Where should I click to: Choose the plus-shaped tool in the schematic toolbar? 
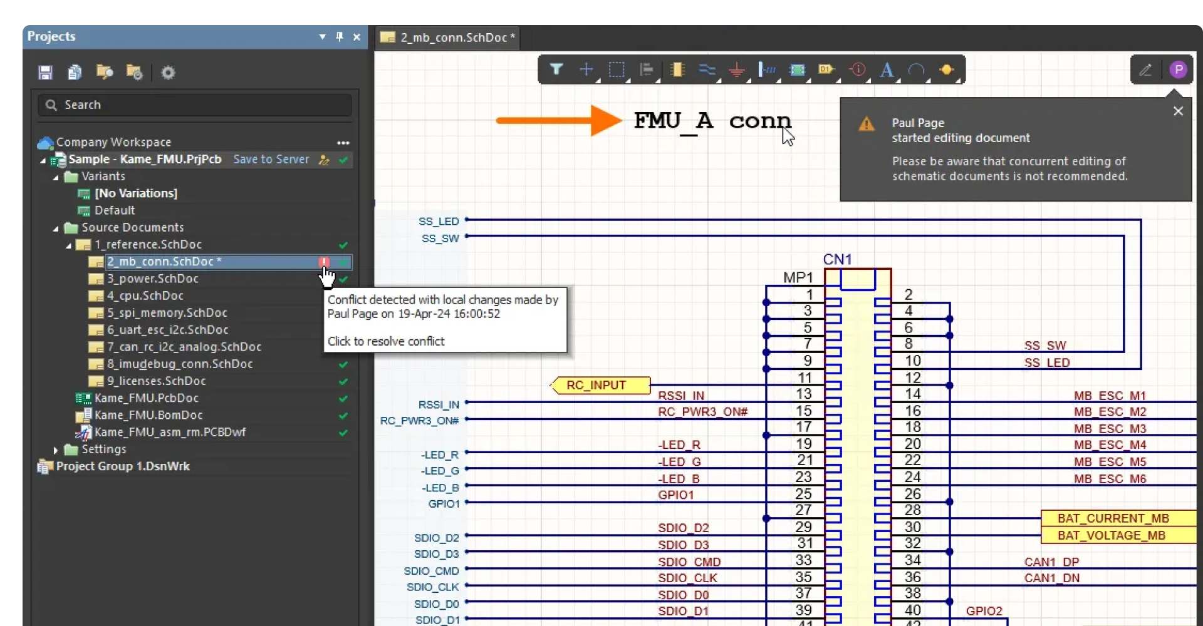[x=586, y=69]
